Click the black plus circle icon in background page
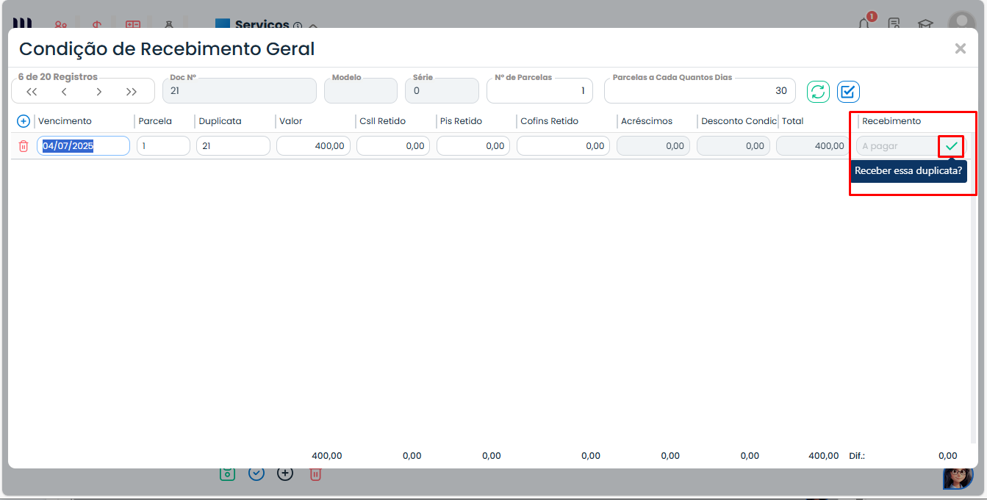The width and height of the screenshot is (987, 500). [x=285, y=474]
